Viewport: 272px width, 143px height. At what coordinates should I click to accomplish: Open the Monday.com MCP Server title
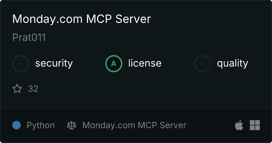coord(82,19)
